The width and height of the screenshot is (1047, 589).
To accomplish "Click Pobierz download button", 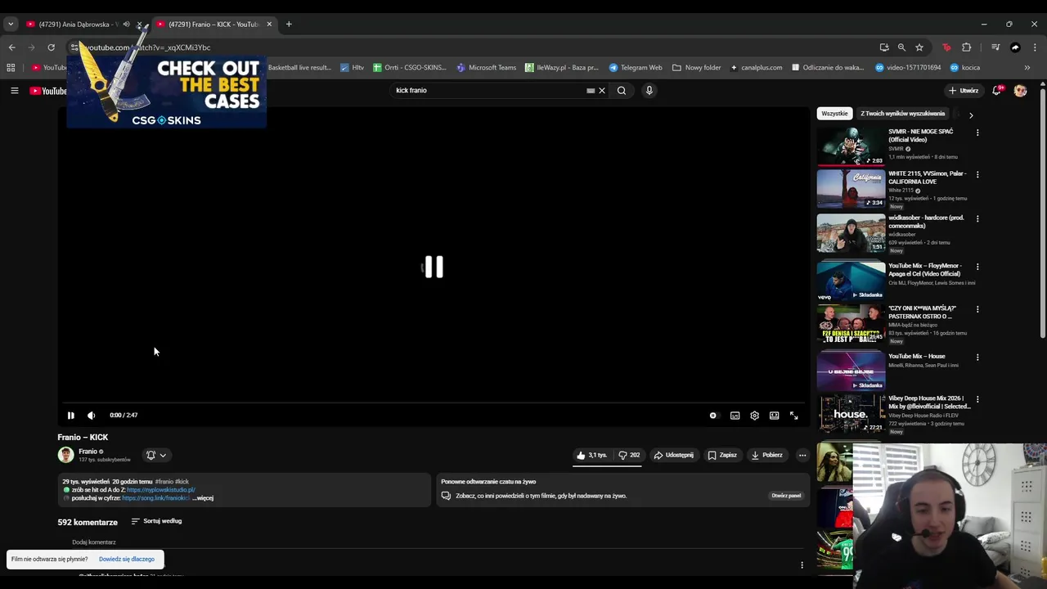I will click(x=766, y=455).
